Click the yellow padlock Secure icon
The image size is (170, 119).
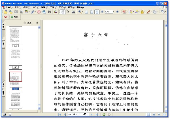pyautogui.click(x=142, y=12)
